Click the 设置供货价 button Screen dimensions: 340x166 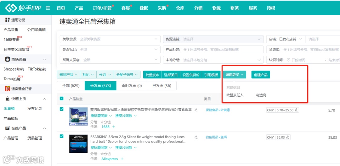tap(191, 75)
